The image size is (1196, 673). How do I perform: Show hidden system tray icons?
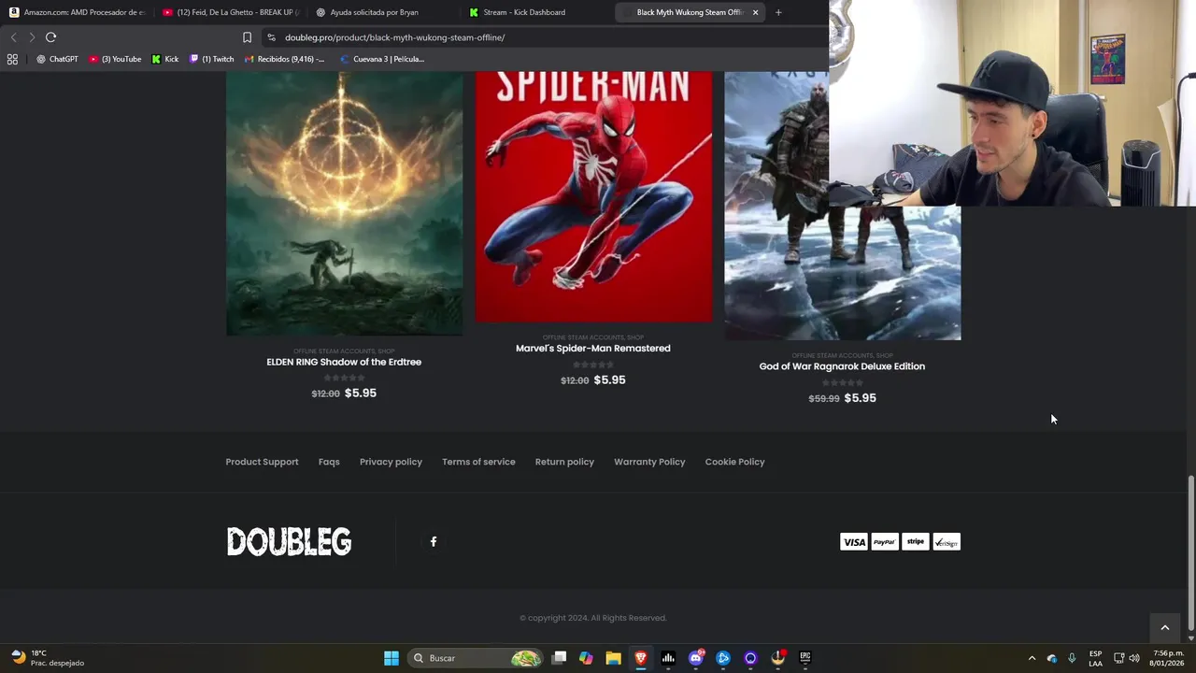pos(1032,658)
